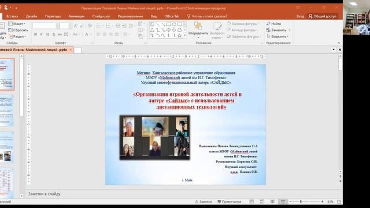Click the decrease indent icon

click(118, 25)
